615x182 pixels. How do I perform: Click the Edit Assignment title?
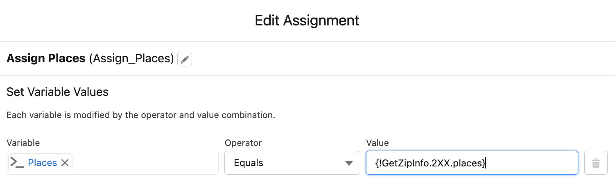(x=307, y=20)
